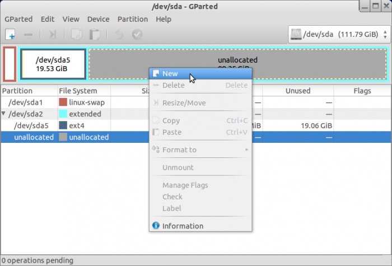Image resolution: width=392 pixels, height=266 pixels.
Task: Click the linux-swap red color swatch
Action: [63, 102]
